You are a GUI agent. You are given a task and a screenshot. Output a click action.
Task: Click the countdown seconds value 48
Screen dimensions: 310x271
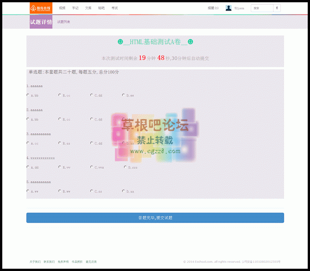(x=161, y=58)
